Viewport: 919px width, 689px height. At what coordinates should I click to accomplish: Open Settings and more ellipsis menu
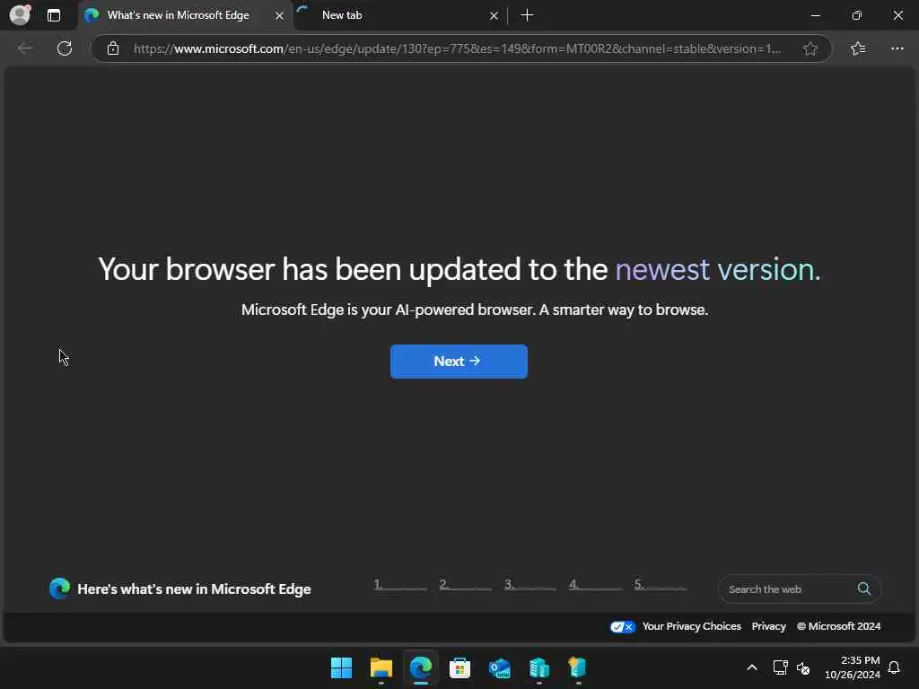coord(897,48)
